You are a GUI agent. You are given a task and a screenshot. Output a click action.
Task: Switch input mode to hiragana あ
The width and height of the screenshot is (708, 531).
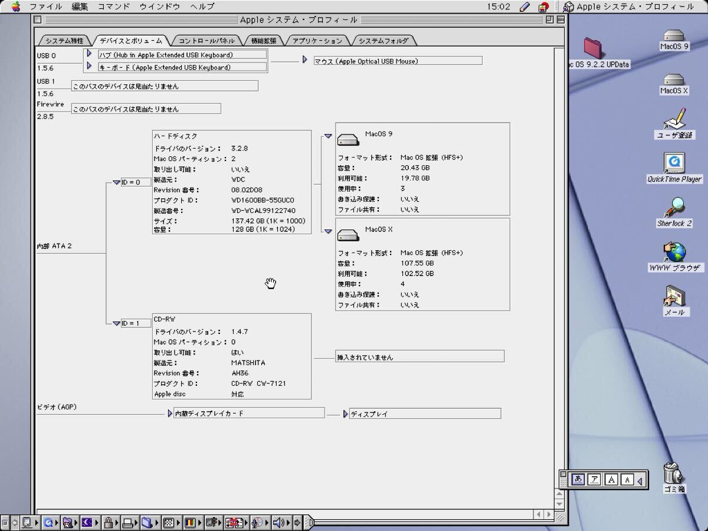579,479
